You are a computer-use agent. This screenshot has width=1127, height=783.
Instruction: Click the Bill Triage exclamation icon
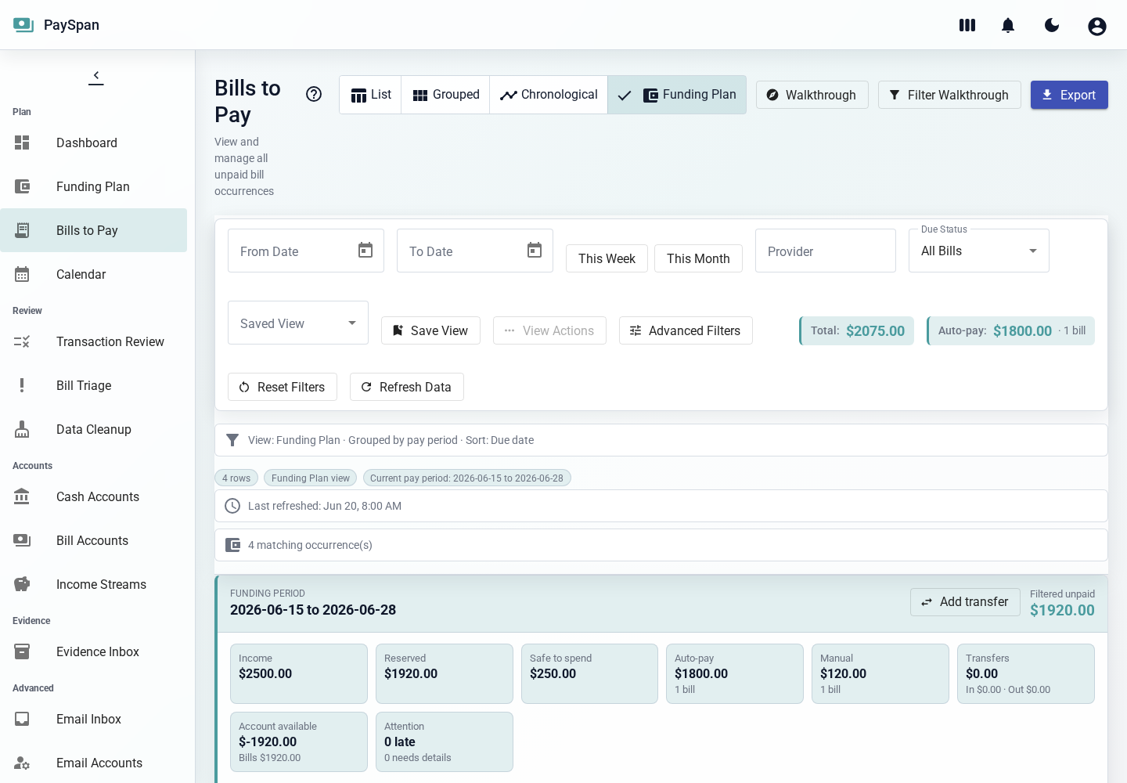point(22,385)
